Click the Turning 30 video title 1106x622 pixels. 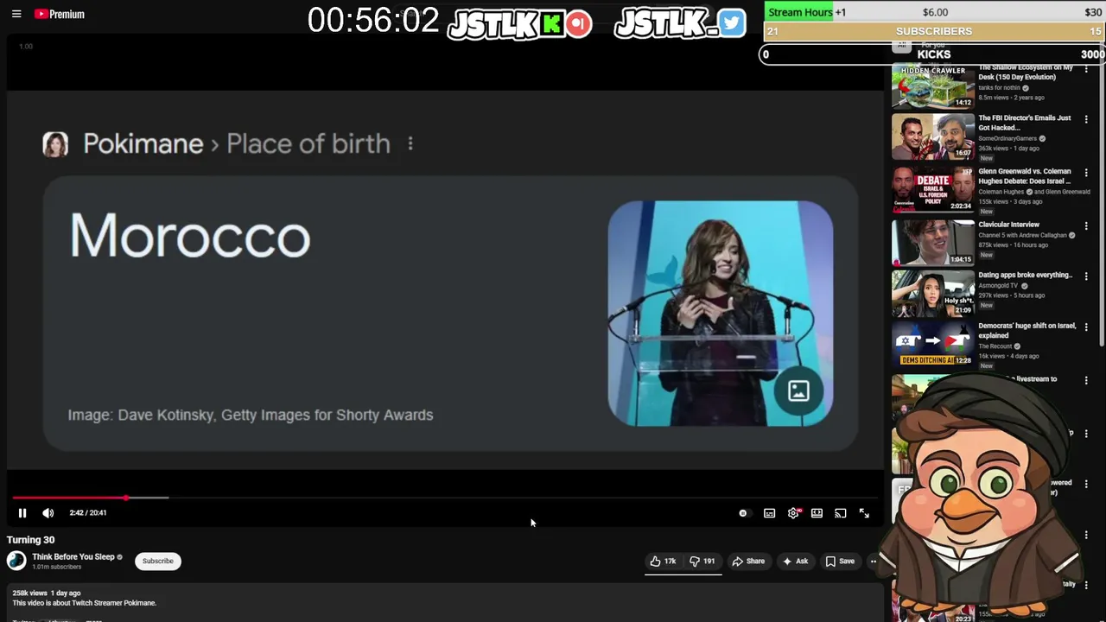click(x=30, y=540)
